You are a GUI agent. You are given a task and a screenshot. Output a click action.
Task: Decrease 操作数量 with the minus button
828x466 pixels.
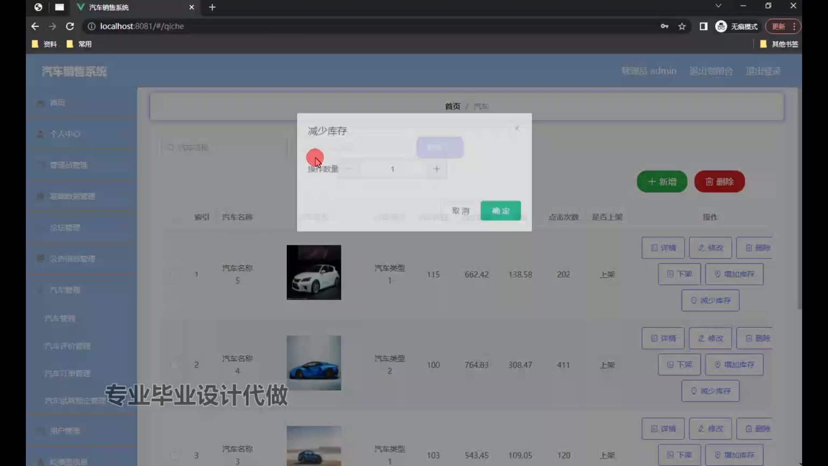(x=349, y=169)
